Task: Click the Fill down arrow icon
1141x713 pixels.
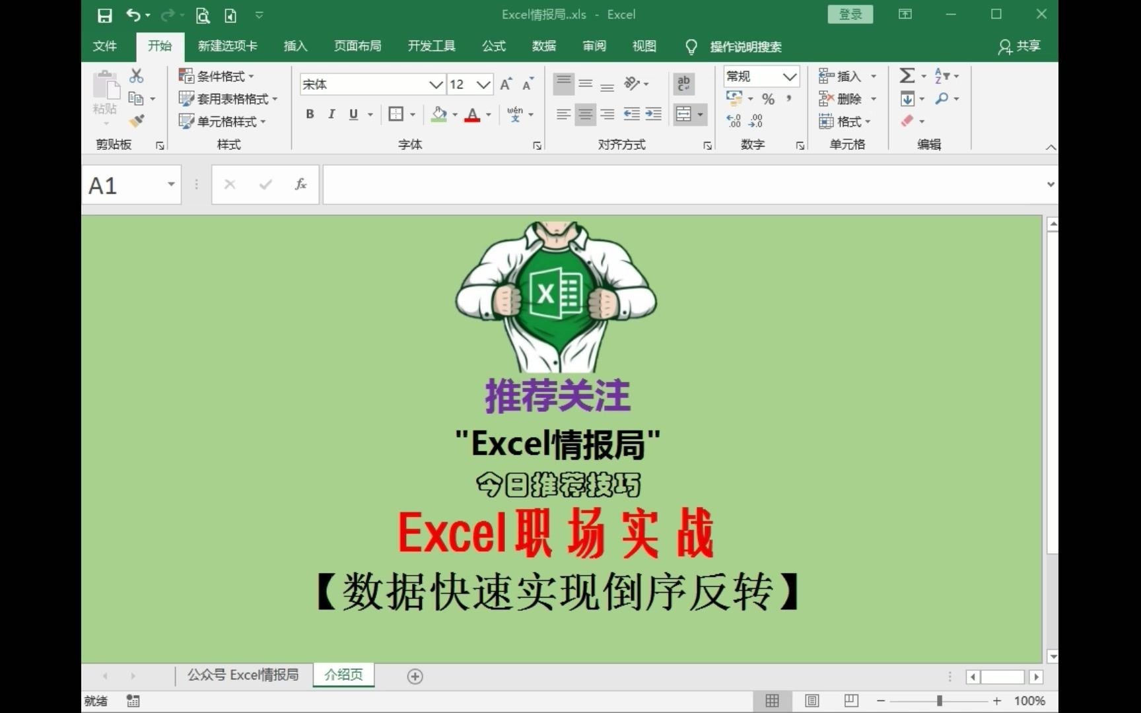Action: [908, 98]
